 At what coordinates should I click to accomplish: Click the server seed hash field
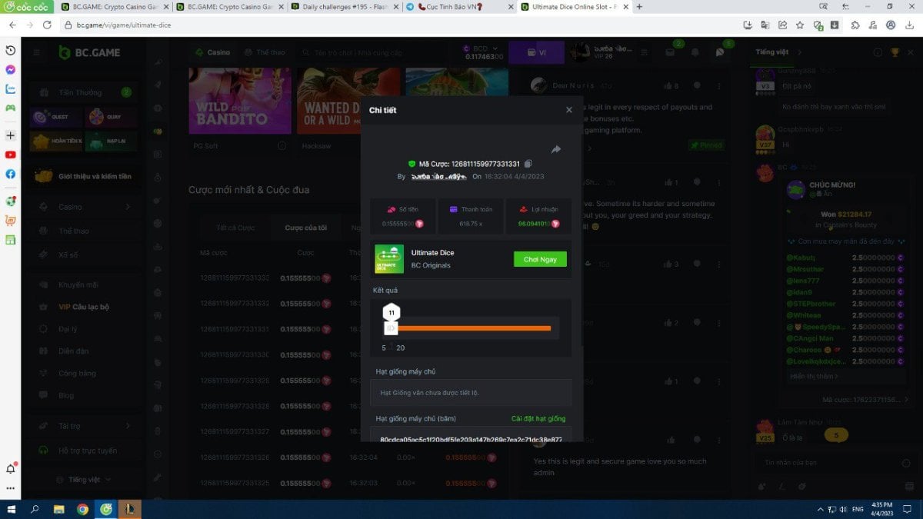point(471,438)
